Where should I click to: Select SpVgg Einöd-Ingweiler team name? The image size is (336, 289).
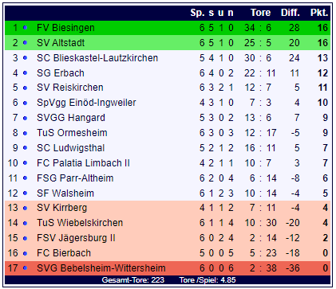click(86, 103)
